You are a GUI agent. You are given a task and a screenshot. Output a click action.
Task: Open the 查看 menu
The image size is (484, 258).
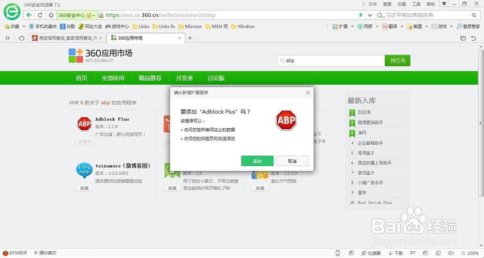point(387,4)
